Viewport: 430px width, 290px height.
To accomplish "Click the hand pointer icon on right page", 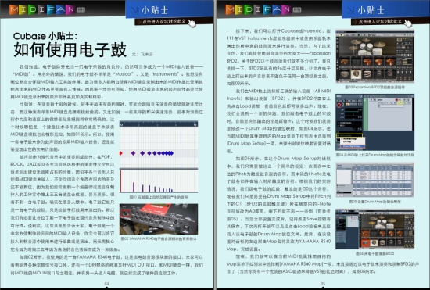I will coord(408,23).
